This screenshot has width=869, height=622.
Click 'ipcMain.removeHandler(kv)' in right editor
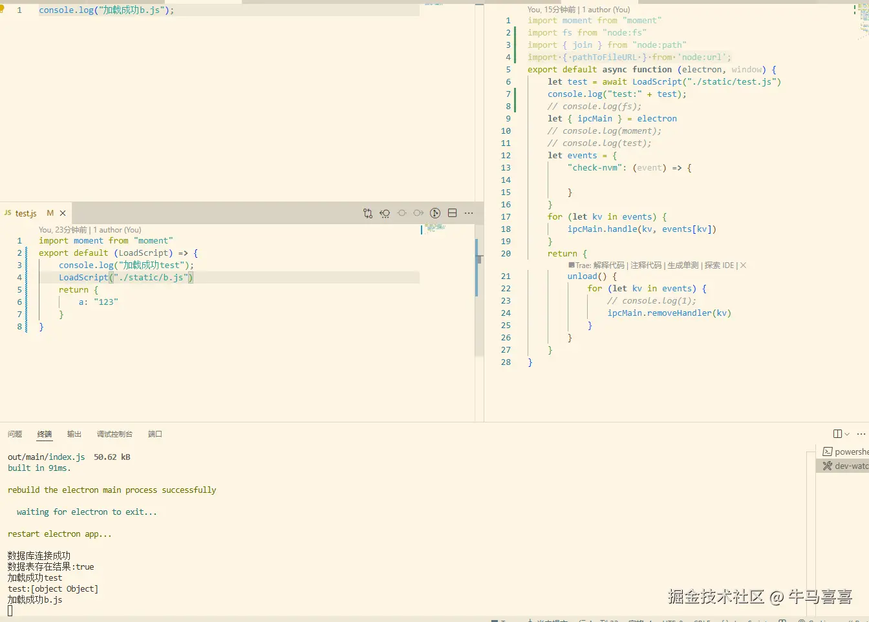669,313
